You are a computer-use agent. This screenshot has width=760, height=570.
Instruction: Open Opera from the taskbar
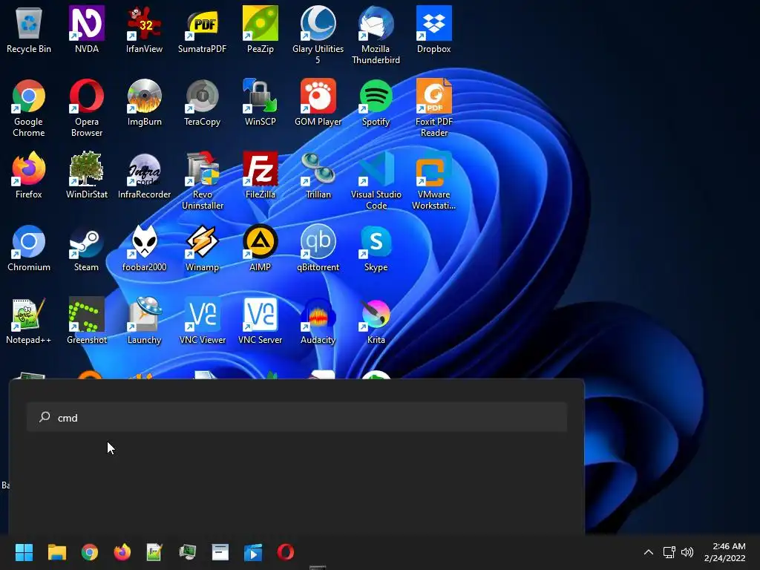tap(286, 552)
